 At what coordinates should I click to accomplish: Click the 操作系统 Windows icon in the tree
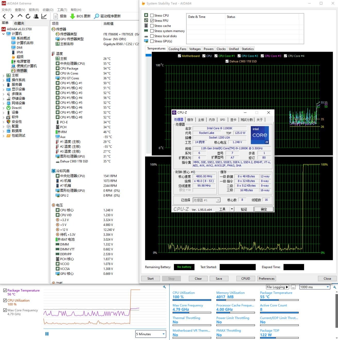(x=8, y=80)
